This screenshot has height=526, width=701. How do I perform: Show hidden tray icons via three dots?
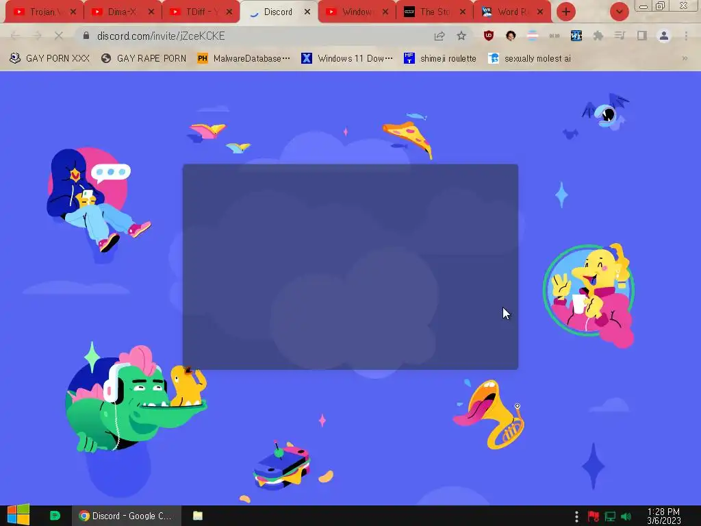[576, 516]
